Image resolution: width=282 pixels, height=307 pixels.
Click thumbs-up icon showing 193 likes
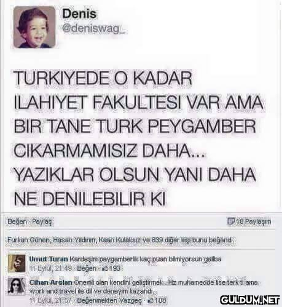(105, 268)
